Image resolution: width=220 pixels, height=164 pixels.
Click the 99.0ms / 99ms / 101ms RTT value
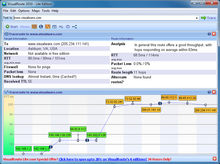(x=46, y=58)
